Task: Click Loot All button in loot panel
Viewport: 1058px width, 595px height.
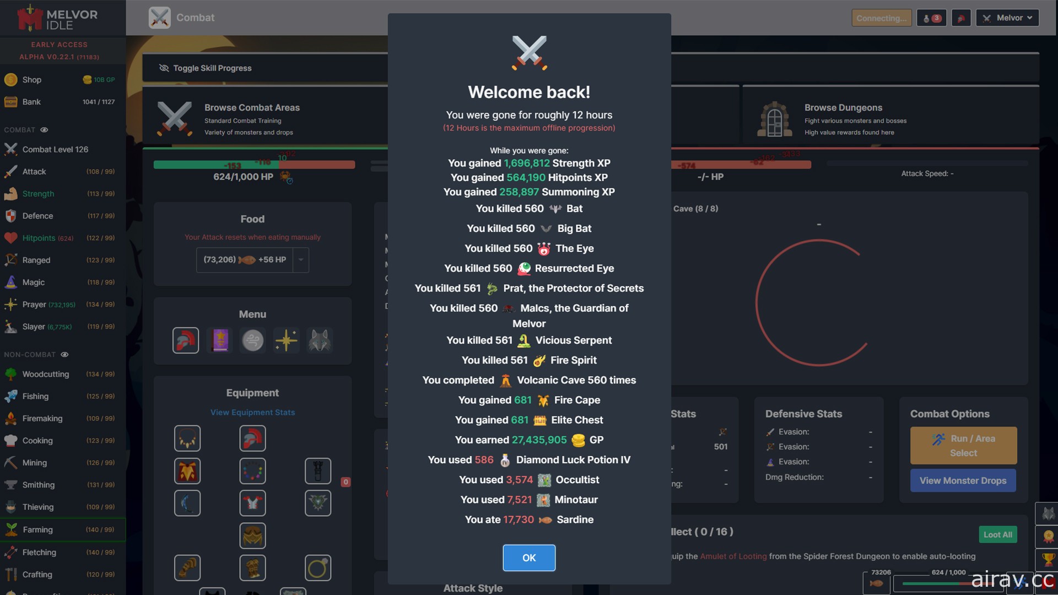Action: [998, 533]
